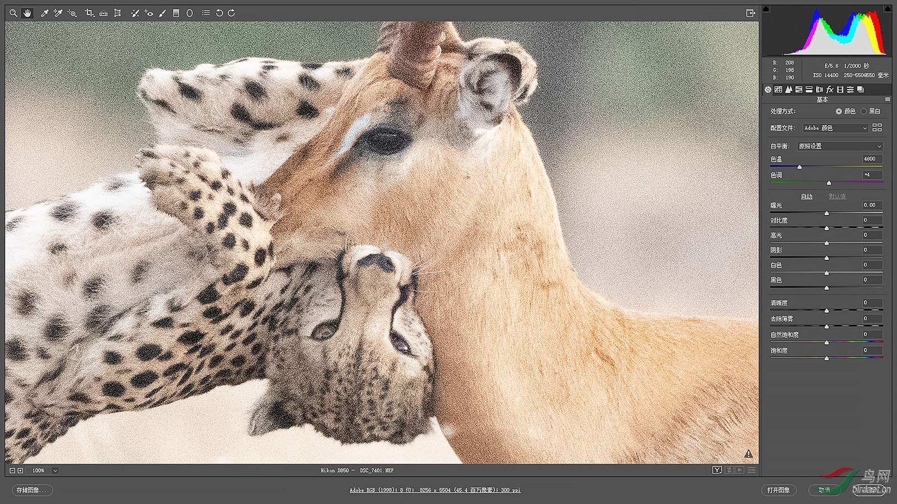897x504 pixels.
Task: Click the 存储图像 (Save Image) button
Action: (31, 490)
